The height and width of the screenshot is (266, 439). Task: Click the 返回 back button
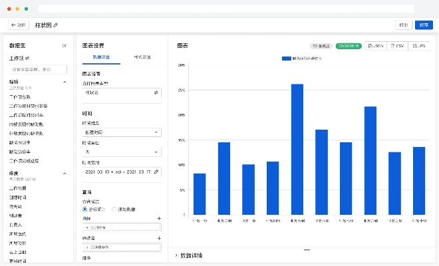[19, 25]
